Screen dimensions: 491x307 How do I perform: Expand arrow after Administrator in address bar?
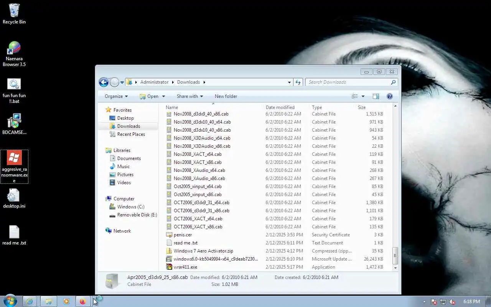pos(173,82)
